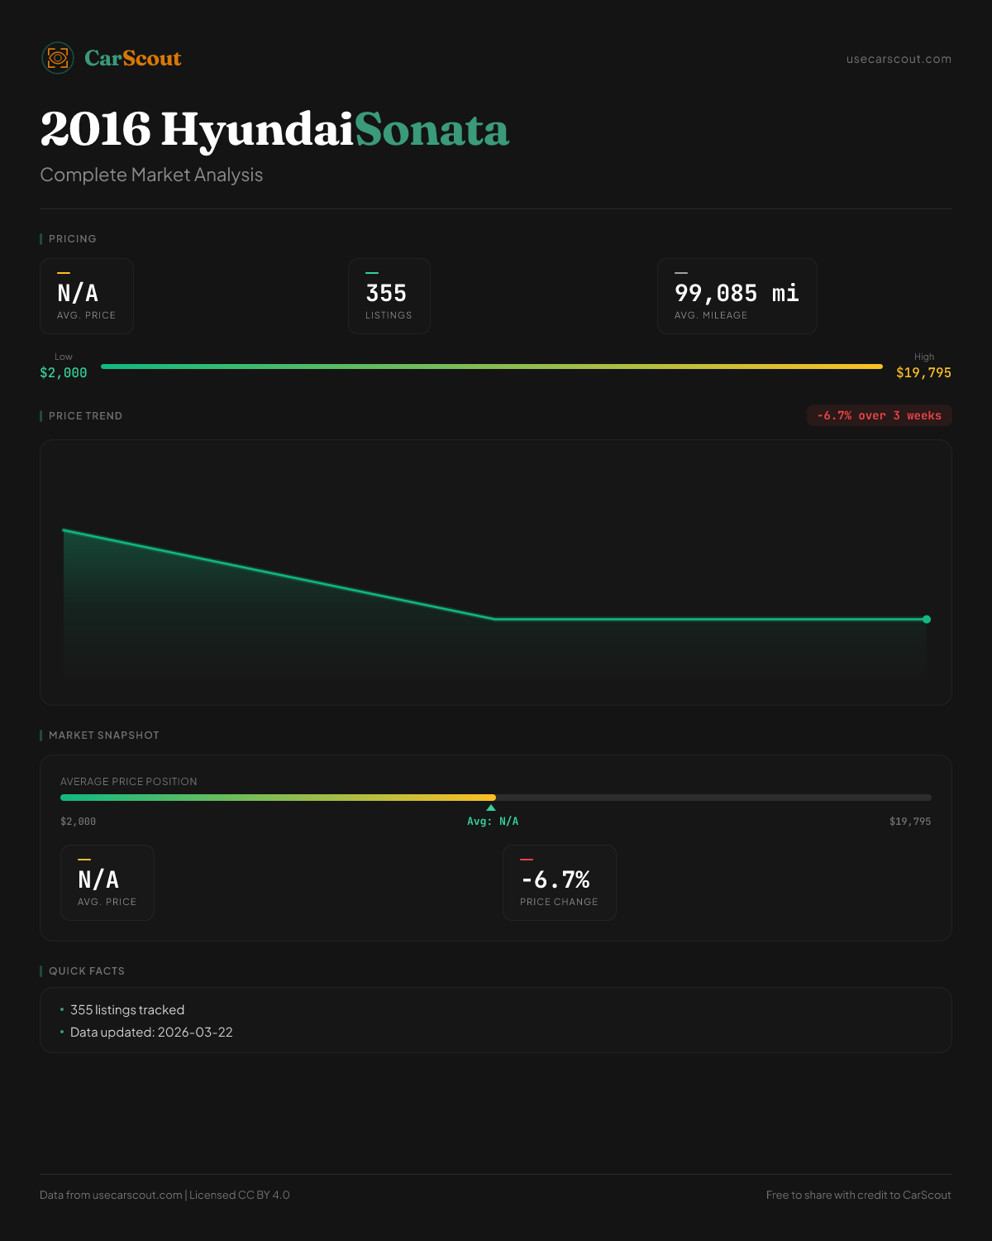Click the starting point of the trend line
The height and width of the screenshot is (1241, 992).
click(64, 530)
